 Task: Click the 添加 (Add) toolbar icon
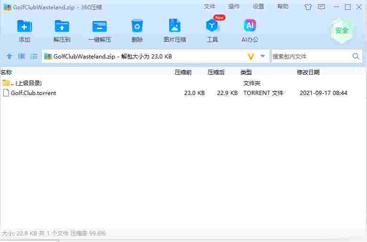pyautogui.click(x=24, y=26)
